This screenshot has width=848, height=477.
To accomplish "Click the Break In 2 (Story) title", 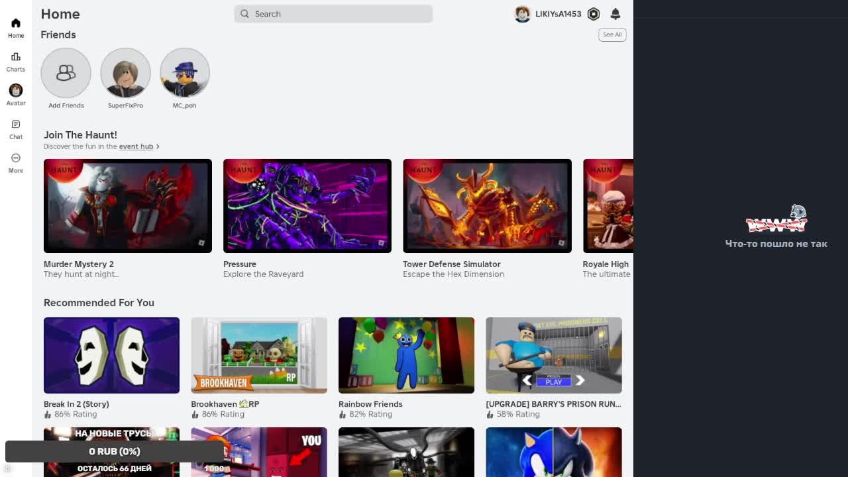I will 76,404.
